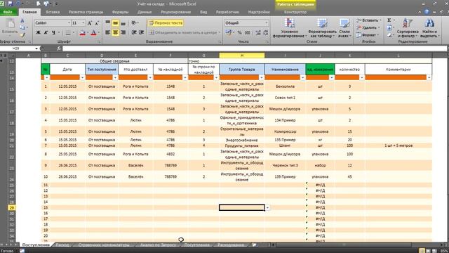Click Формат cells button

368,35
